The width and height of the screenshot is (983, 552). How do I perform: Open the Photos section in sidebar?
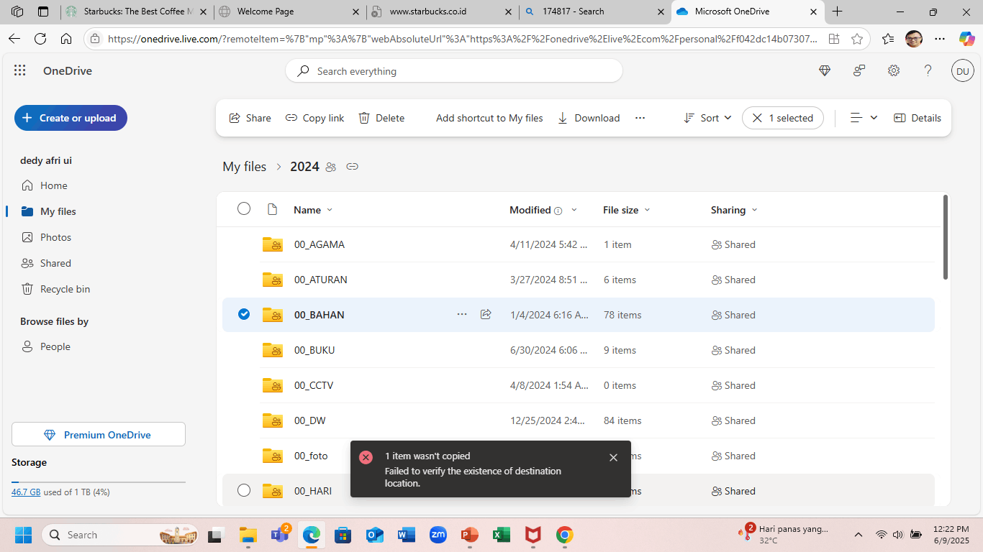click(x=54, y=236)
